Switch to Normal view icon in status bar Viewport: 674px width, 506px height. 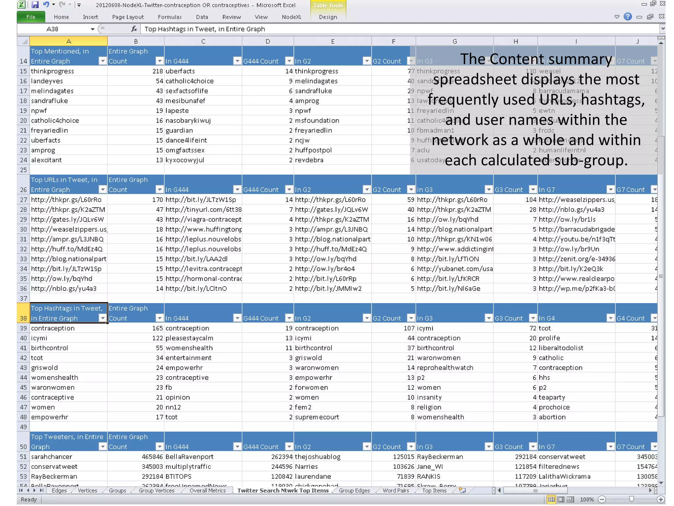[551, 499]
